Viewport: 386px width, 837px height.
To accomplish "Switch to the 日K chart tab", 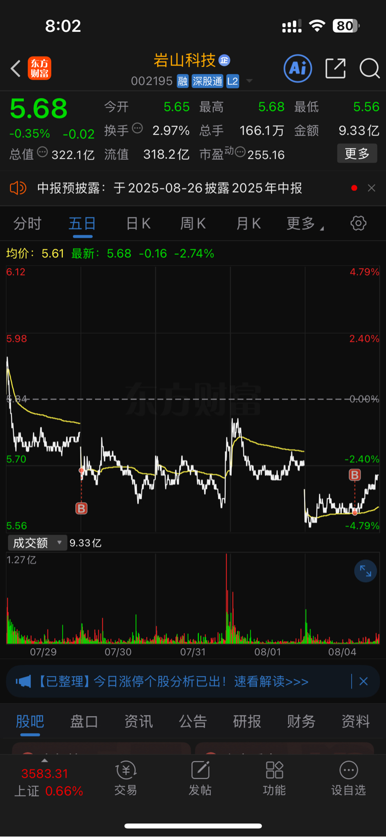I will (x=138, y=223).
